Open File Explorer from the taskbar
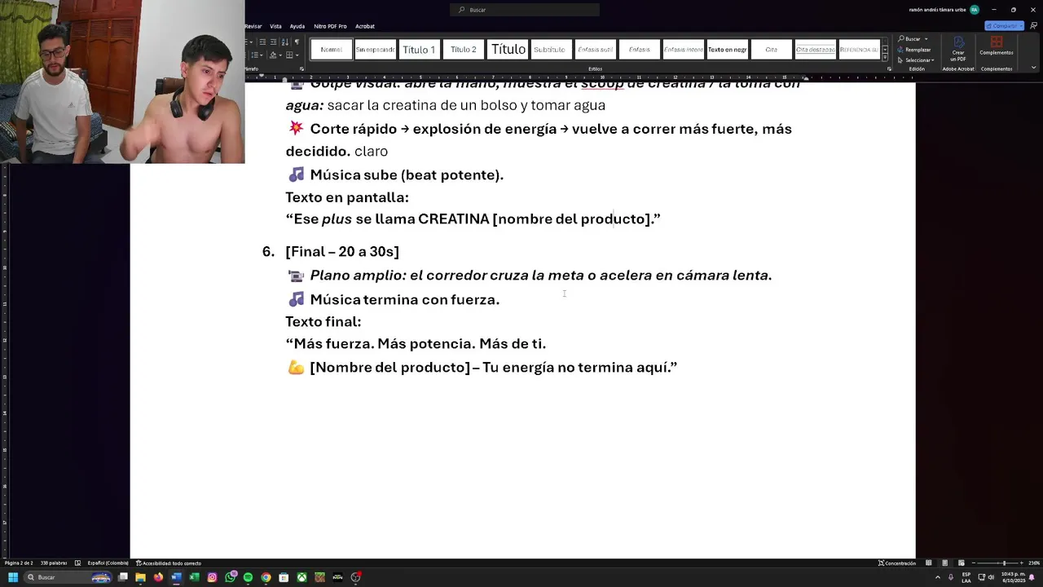1043x587 pixels. [x=140, y=577]
